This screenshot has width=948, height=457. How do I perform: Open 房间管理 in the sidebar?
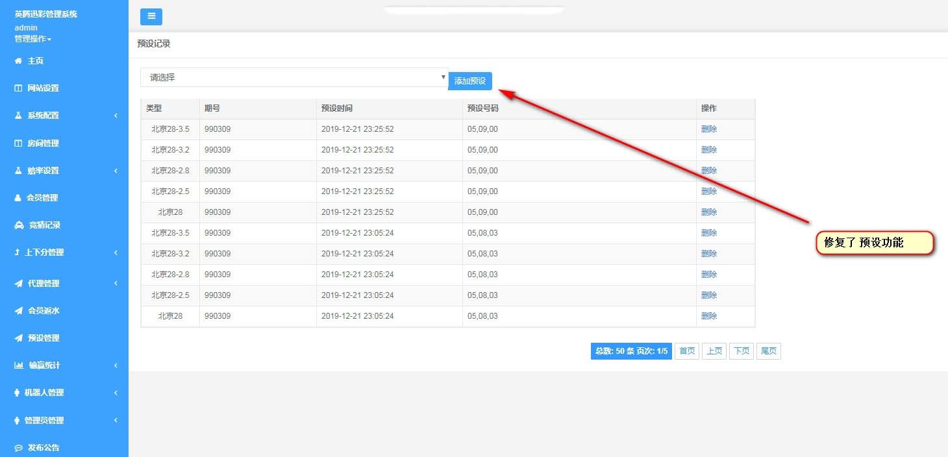coord(43,143)
